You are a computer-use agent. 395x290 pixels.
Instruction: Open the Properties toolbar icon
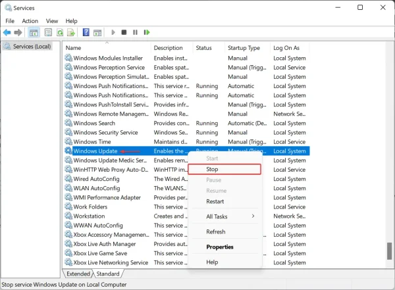48,32
